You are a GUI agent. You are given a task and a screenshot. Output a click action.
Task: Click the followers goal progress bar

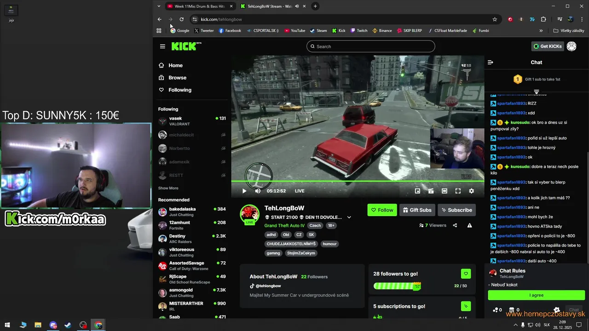pyautogui.click(x=397, y=286)
